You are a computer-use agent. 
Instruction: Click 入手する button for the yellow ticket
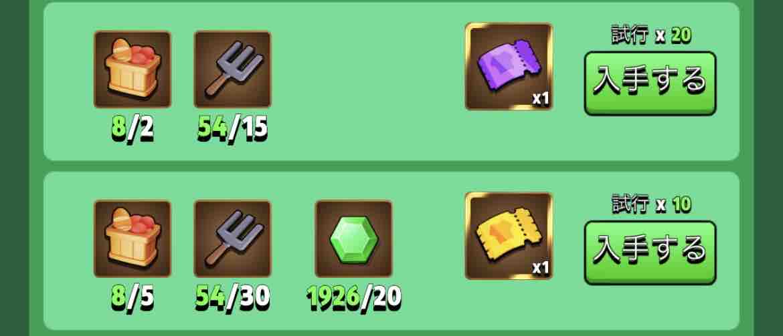pos(650,253)
